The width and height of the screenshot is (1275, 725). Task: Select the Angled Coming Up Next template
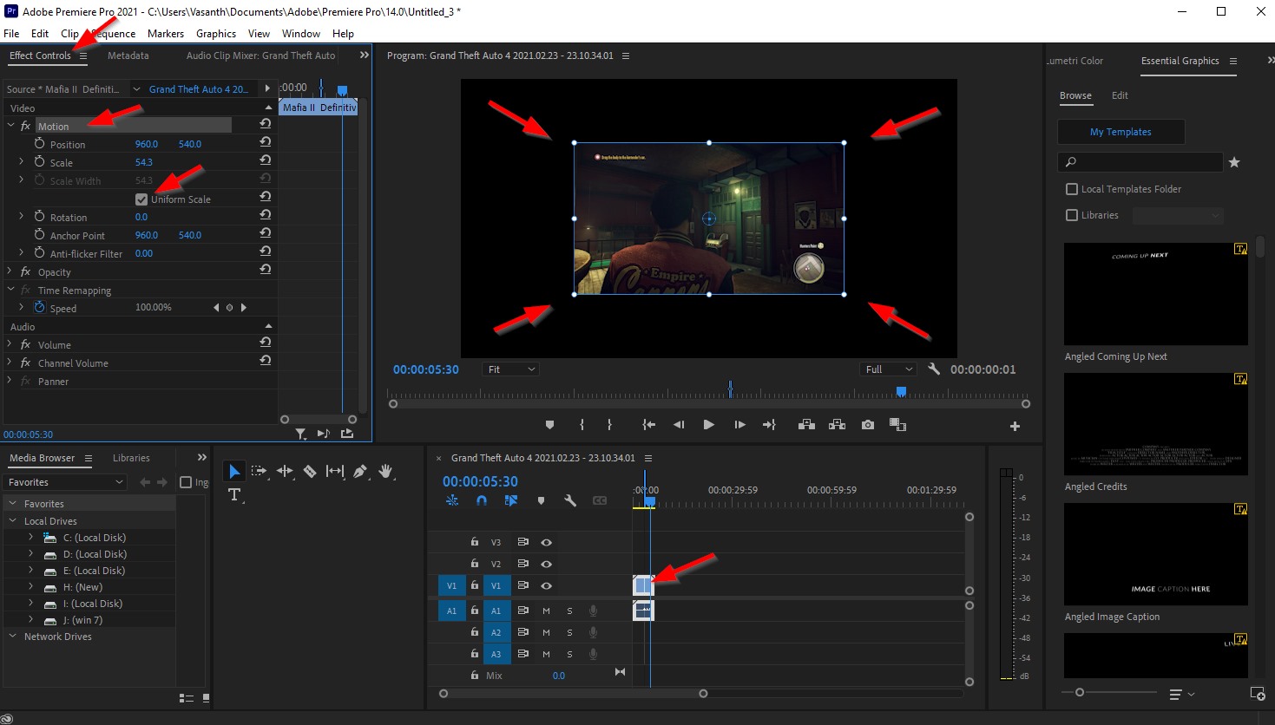[1155, 294]
